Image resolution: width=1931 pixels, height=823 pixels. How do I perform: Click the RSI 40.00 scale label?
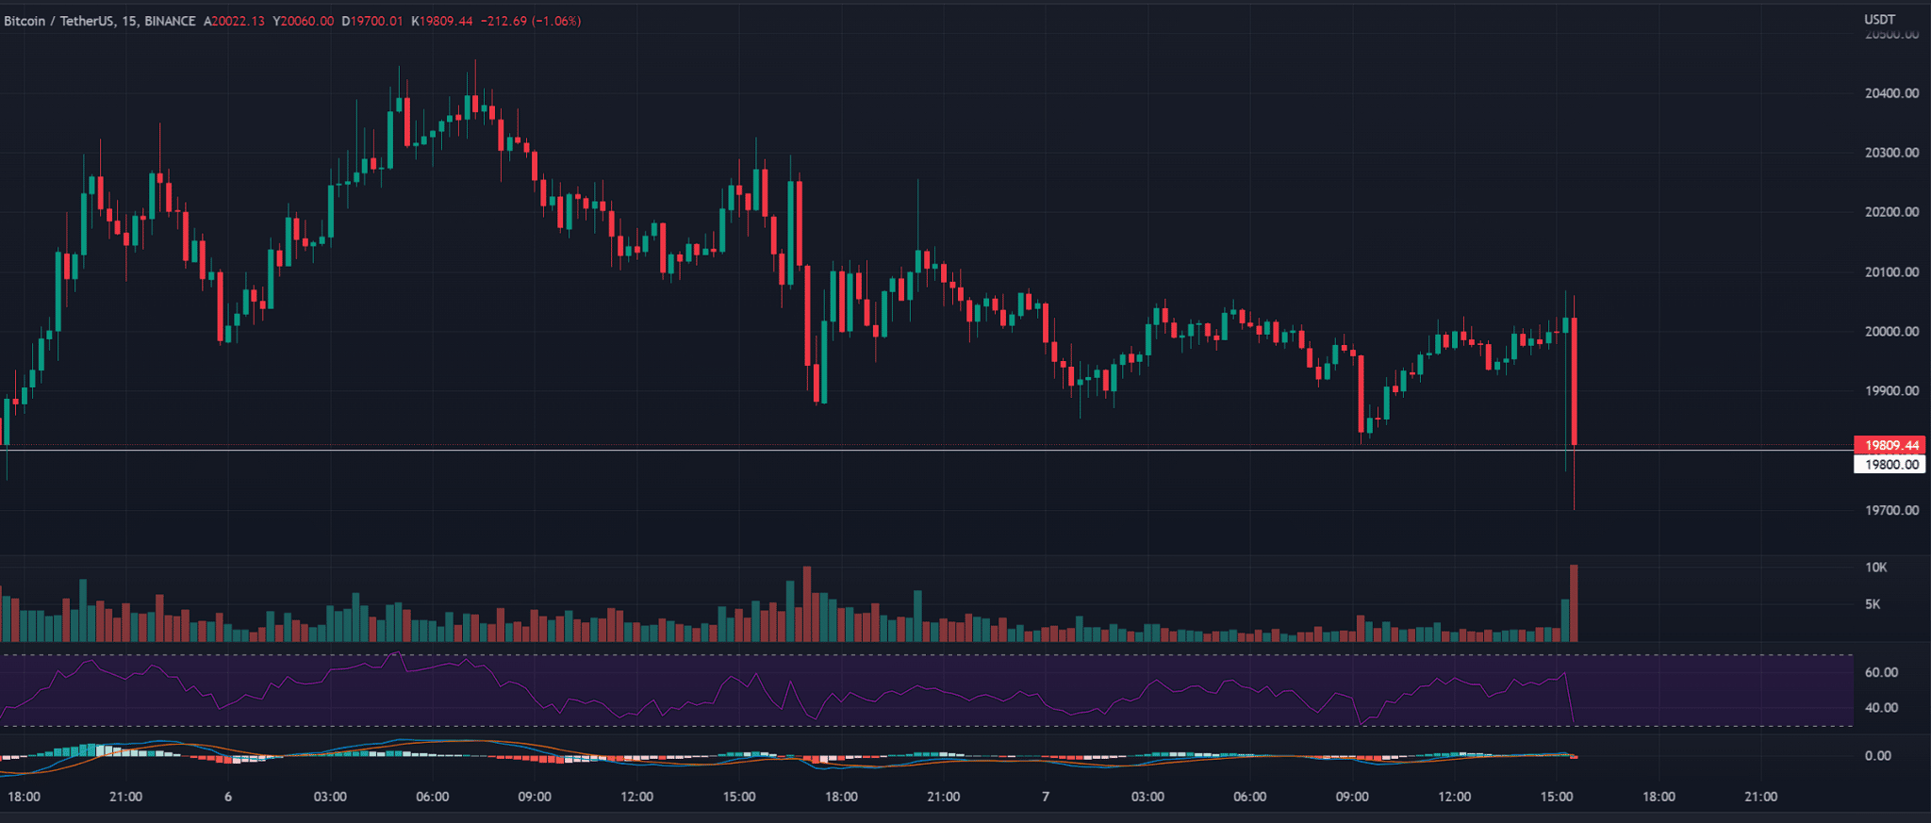pos(1881,707)
